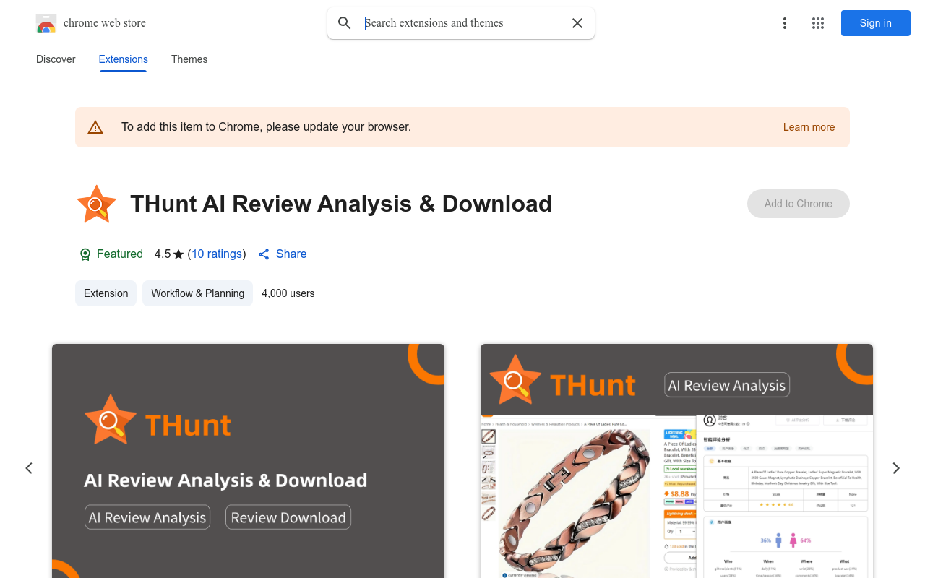Open the Google apps grid

818,23
